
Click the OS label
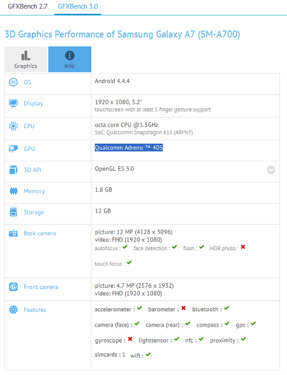(27, 82)
